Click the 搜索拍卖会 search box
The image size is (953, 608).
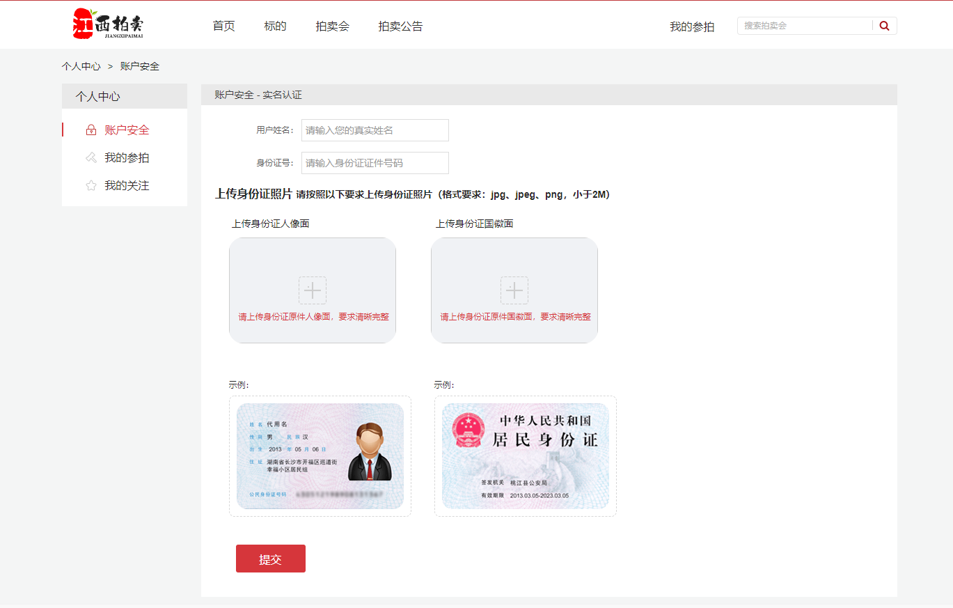[804, 26]
